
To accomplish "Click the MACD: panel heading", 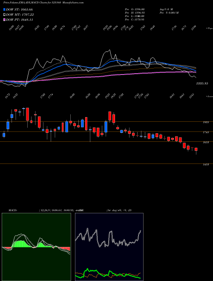I will click(12, 210).
